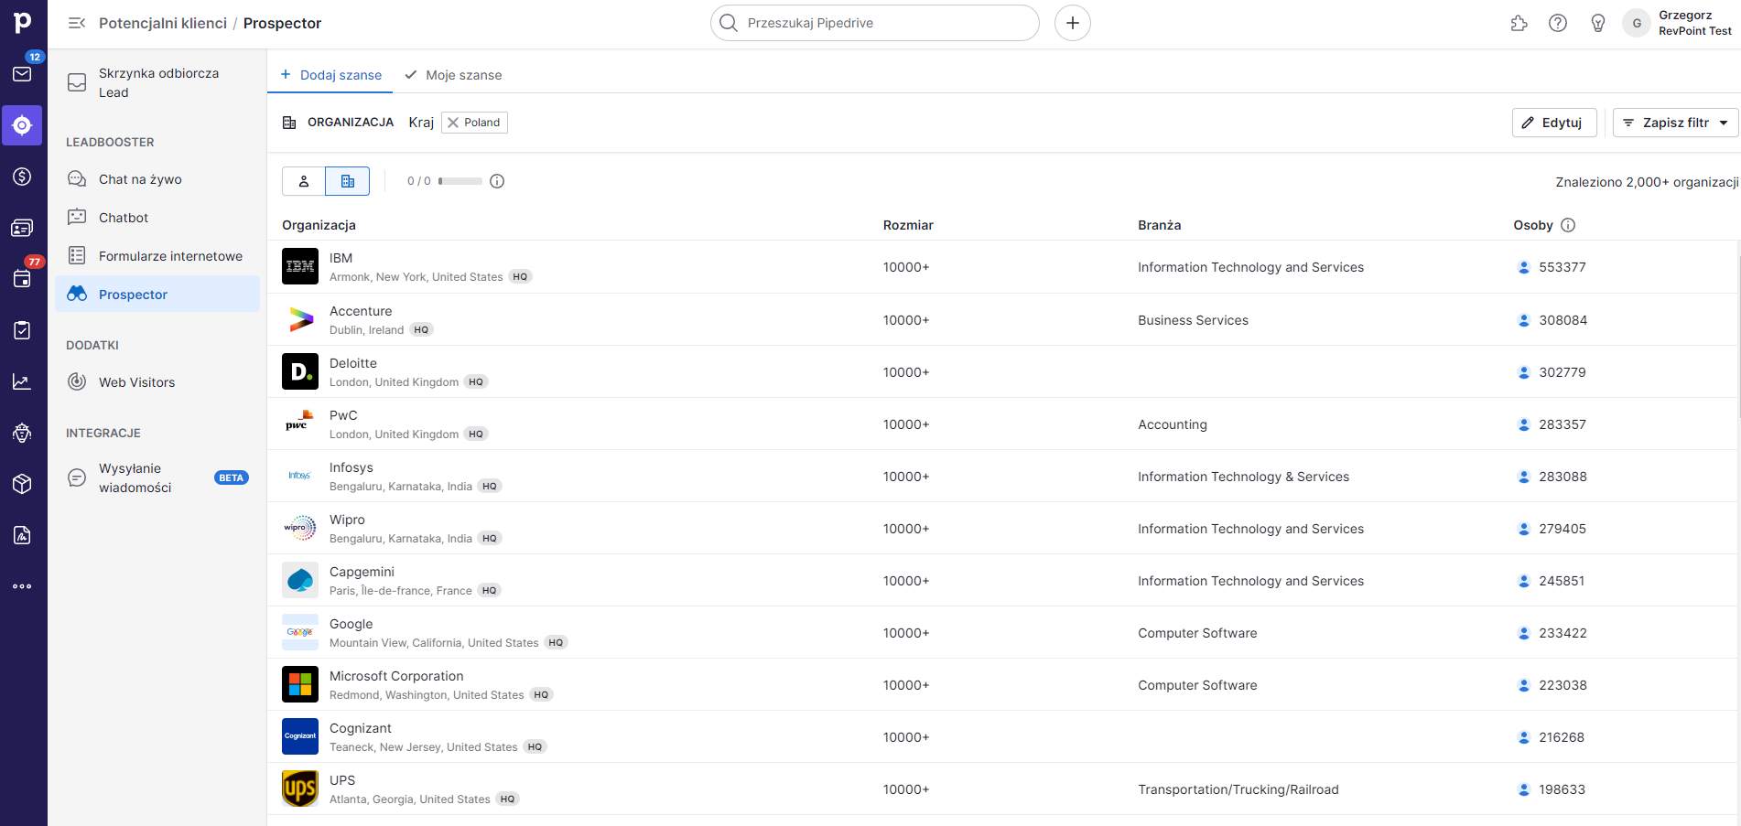Click the Potencjalni klienci breadcrumb link
1741x826 pixels.
(x=163, y=23)
